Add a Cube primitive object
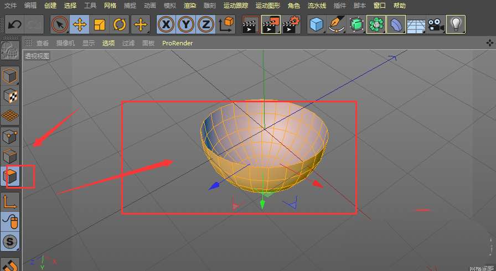The image size is (496, 271). 316,25
